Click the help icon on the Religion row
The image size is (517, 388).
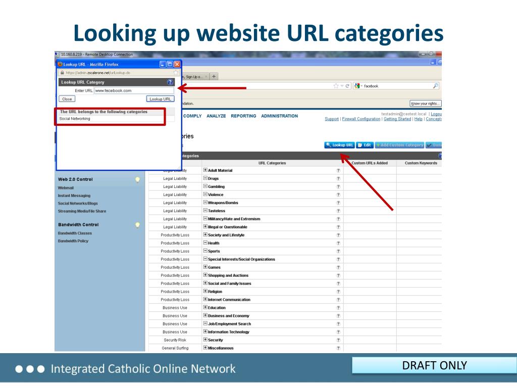[x=338, y=292]
